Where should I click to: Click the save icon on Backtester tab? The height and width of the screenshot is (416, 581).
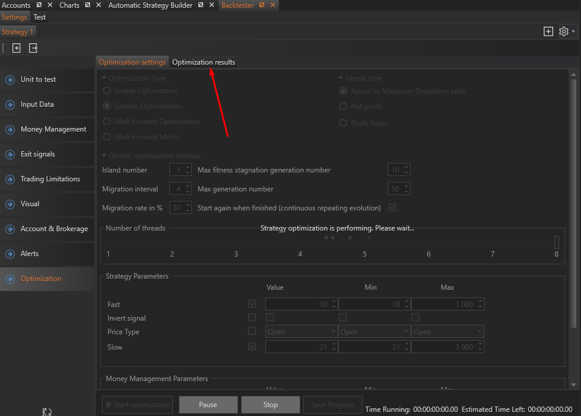pos(262,5)
